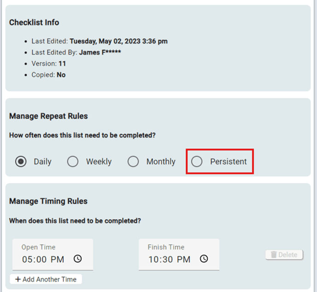317x292 pixels.
Task: Click the Copied: No line
Action: 48,74
